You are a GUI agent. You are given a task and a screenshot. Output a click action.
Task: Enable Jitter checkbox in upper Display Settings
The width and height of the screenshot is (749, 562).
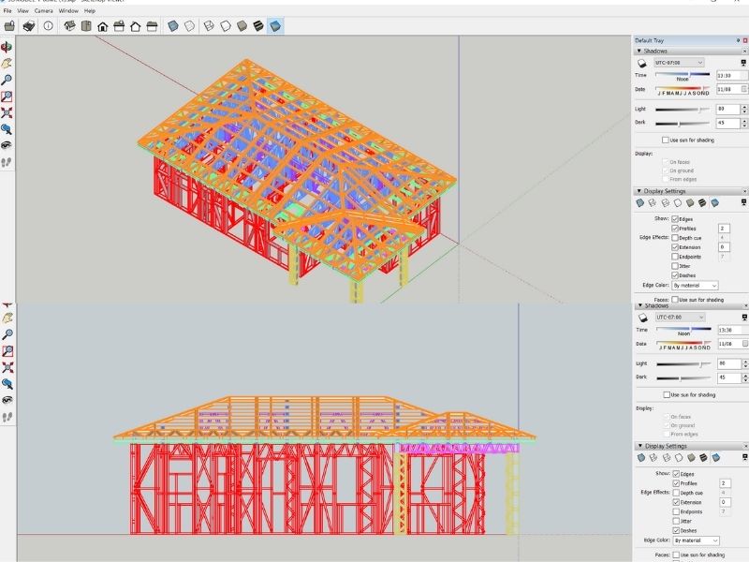point(676,266)
